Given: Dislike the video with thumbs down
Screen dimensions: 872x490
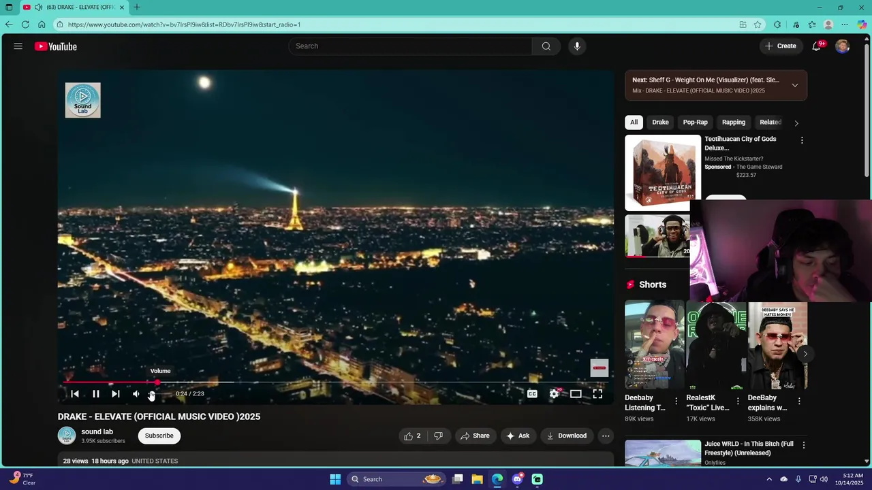Looking at the screenshot, I should (x=439, y=436).
